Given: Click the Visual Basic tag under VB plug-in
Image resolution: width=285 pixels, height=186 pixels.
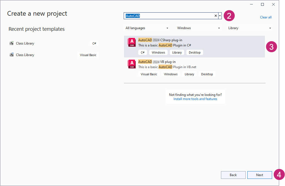Looking at the screenshot, I should coord(149,74).
